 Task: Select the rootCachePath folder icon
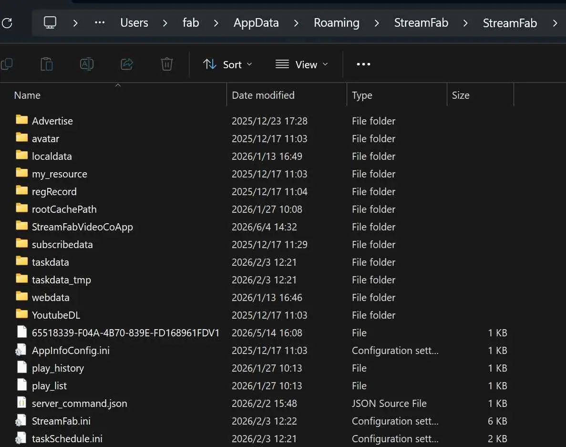(21, 208)
